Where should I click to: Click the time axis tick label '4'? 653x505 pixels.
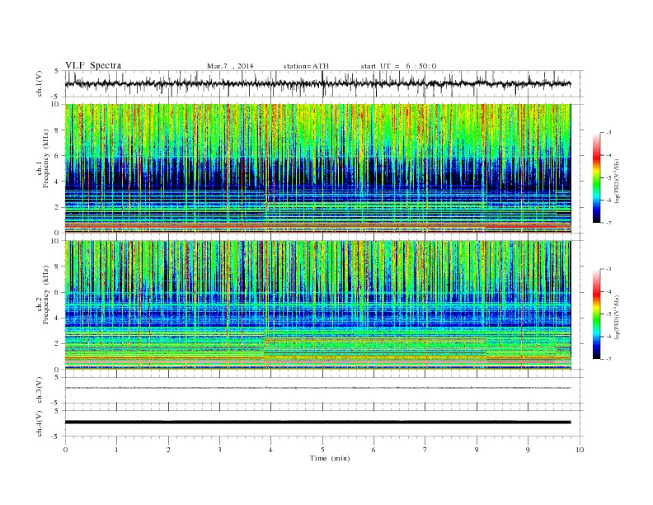tap(270, 450)
